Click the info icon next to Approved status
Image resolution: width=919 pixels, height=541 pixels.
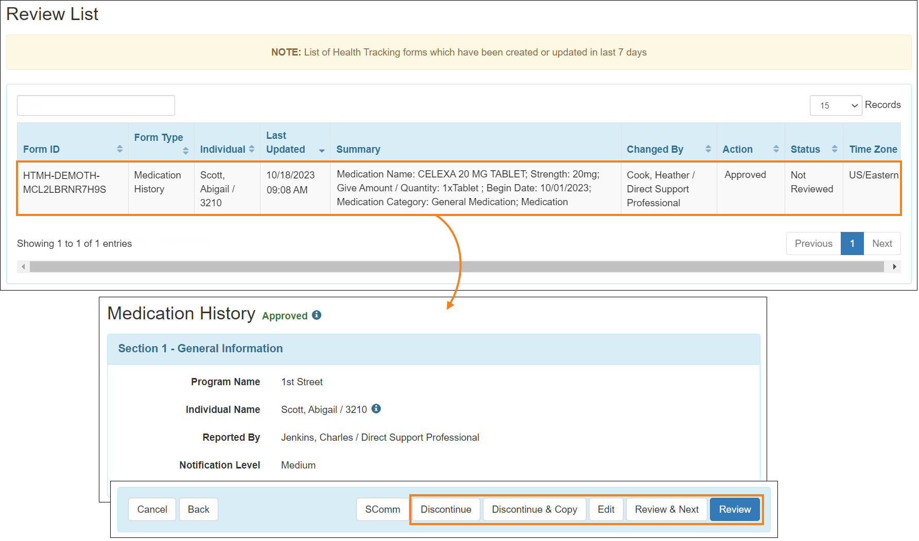click(317, 315)
